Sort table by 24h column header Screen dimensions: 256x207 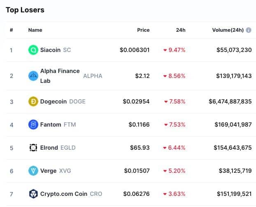pos(181,30)
